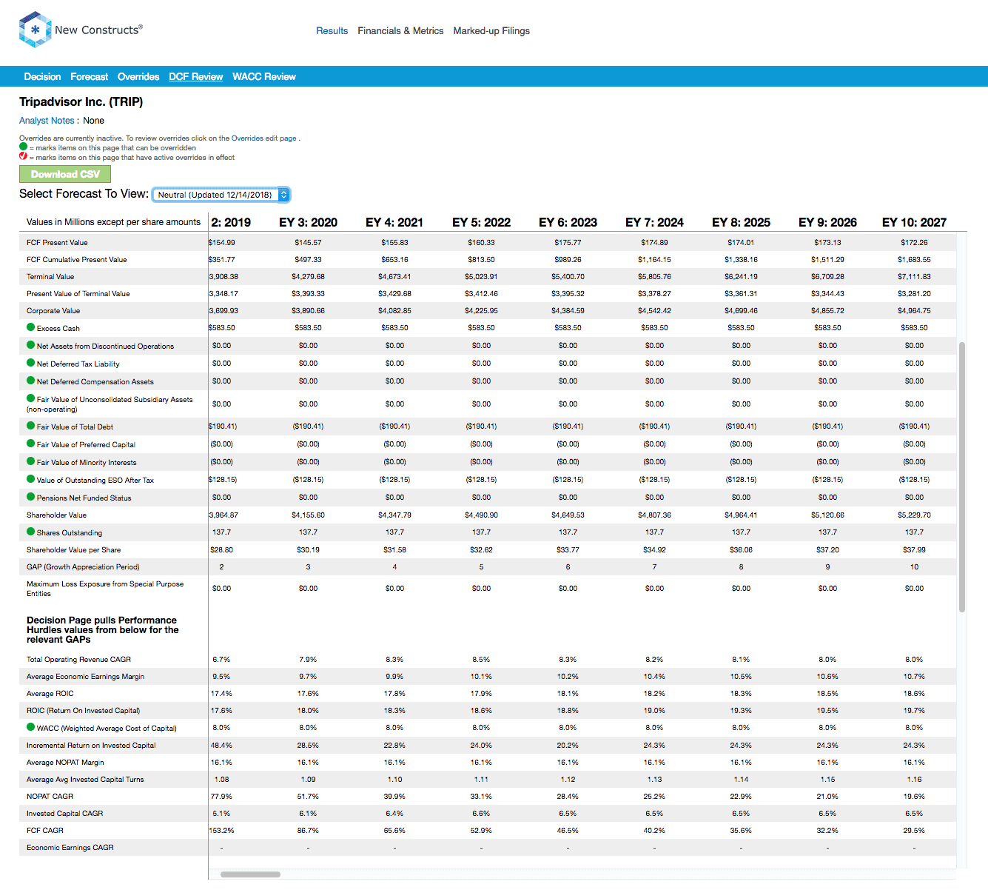Go to Financials & Metrics

[x=400, y=30]
